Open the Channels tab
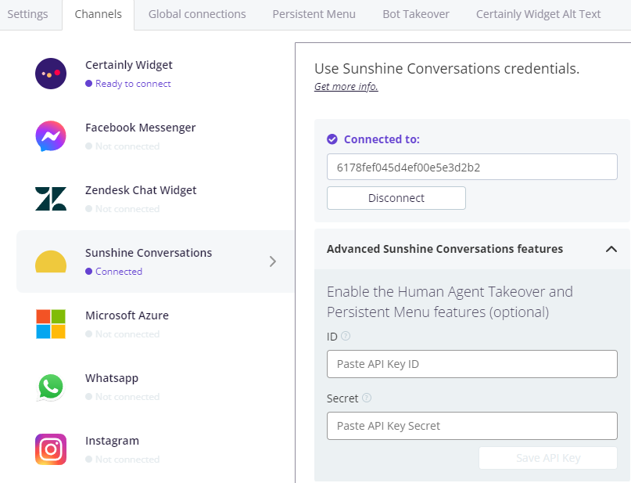The height and width of the screenshot is (483, 631). tap(99, 14)
